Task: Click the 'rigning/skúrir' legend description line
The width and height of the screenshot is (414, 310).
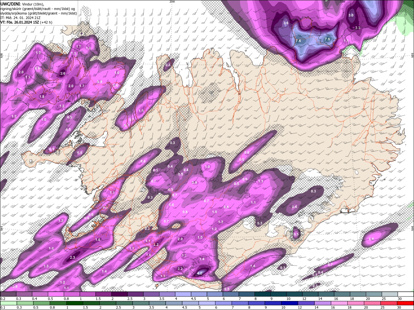Action: pyautogui.click(x=38, y=8)
